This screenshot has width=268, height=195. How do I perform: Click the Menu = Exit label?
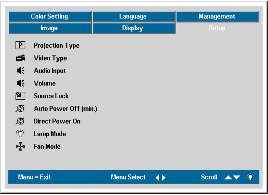coord(34,177)
